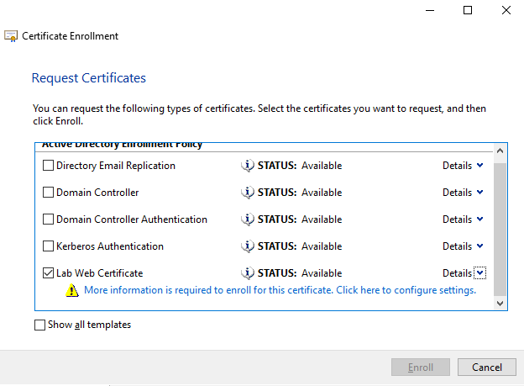This screenshot has width=524, height=386.
Task: Cancel the certificate enrollment
Action: coord(486,367)
